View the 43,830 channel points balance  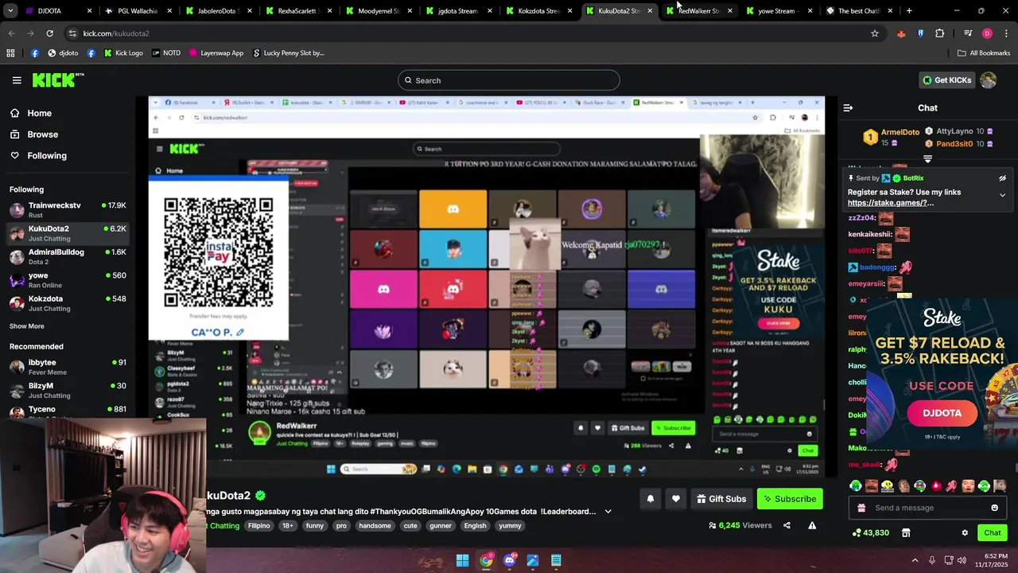(x=870, y=532)
